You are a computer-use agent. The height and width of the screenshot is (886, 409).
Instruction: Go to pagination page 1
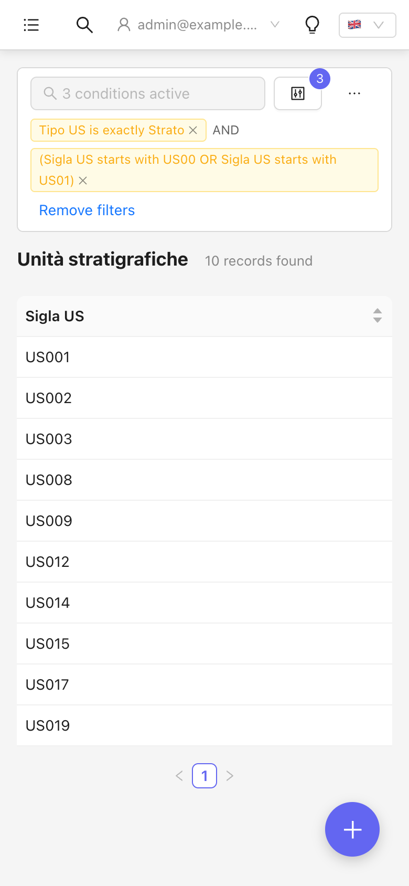(204, 776)
